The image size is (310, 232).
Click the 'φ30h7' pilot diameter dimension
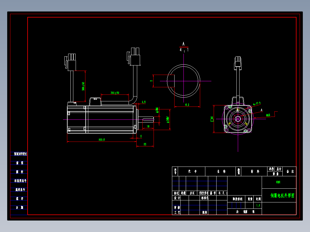click(x=168, y=120)
